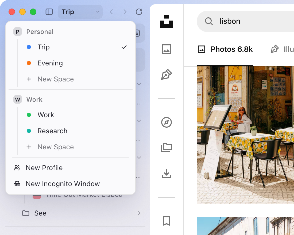Create a New Profile

71,168
